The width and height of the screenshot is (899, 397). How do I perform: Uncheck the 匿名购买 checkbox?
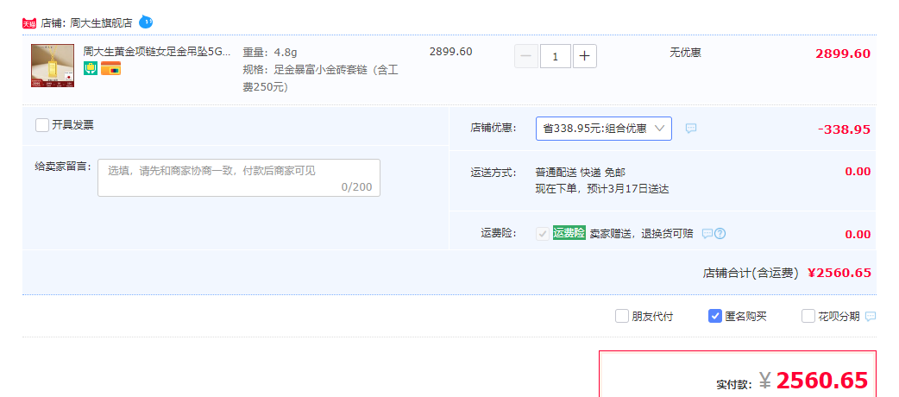(x=715, y=316)
